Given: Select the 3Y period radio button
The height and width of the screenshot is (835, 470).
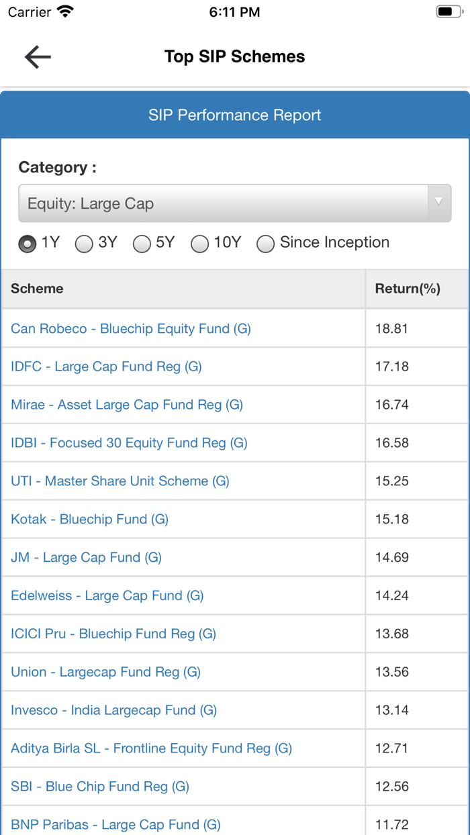Looking at the screenshot, I should pos(84,244).
